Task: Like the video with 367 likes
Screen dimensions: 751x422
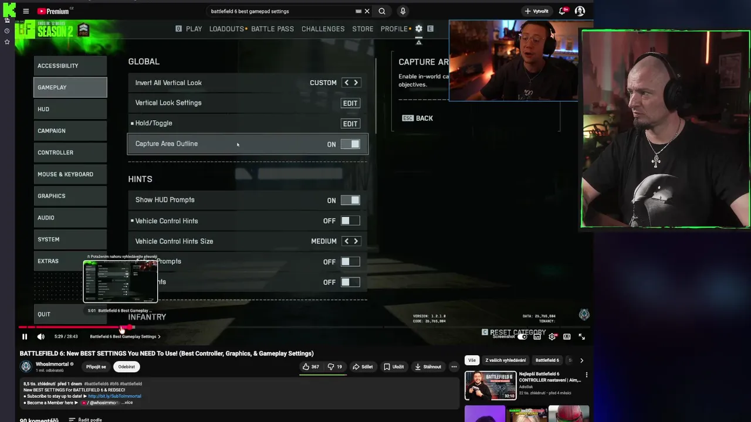Action: pos(311,367)
